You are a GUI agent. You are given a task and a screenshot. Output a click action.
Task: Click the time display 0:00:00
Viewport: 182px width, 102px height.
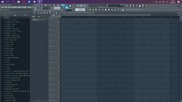pos(82,6)
